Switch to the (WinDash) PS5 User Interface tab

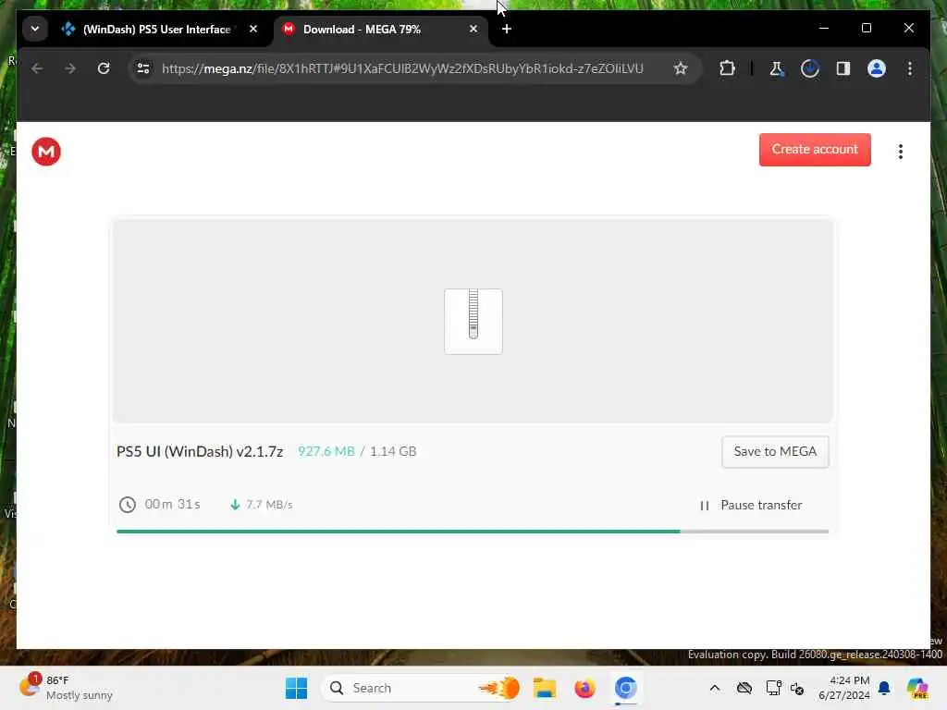coord(155,29)
